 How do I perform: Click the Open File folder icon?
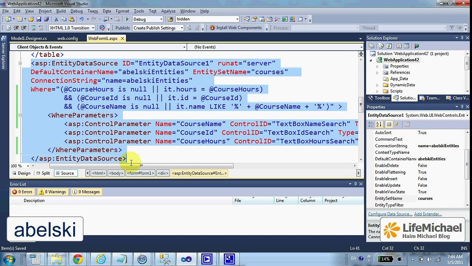tap(31, 19)
